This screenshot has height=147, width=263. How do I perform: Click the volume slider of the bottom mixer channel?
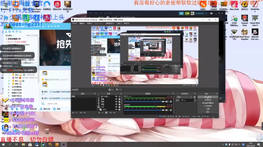144,110
